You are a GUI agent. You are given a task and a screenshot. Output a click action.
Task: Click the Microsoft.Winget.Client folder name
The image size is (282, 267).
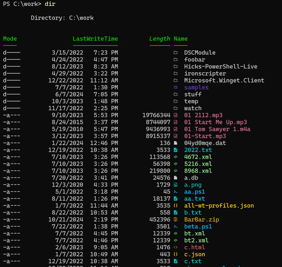tap(224, 80)
